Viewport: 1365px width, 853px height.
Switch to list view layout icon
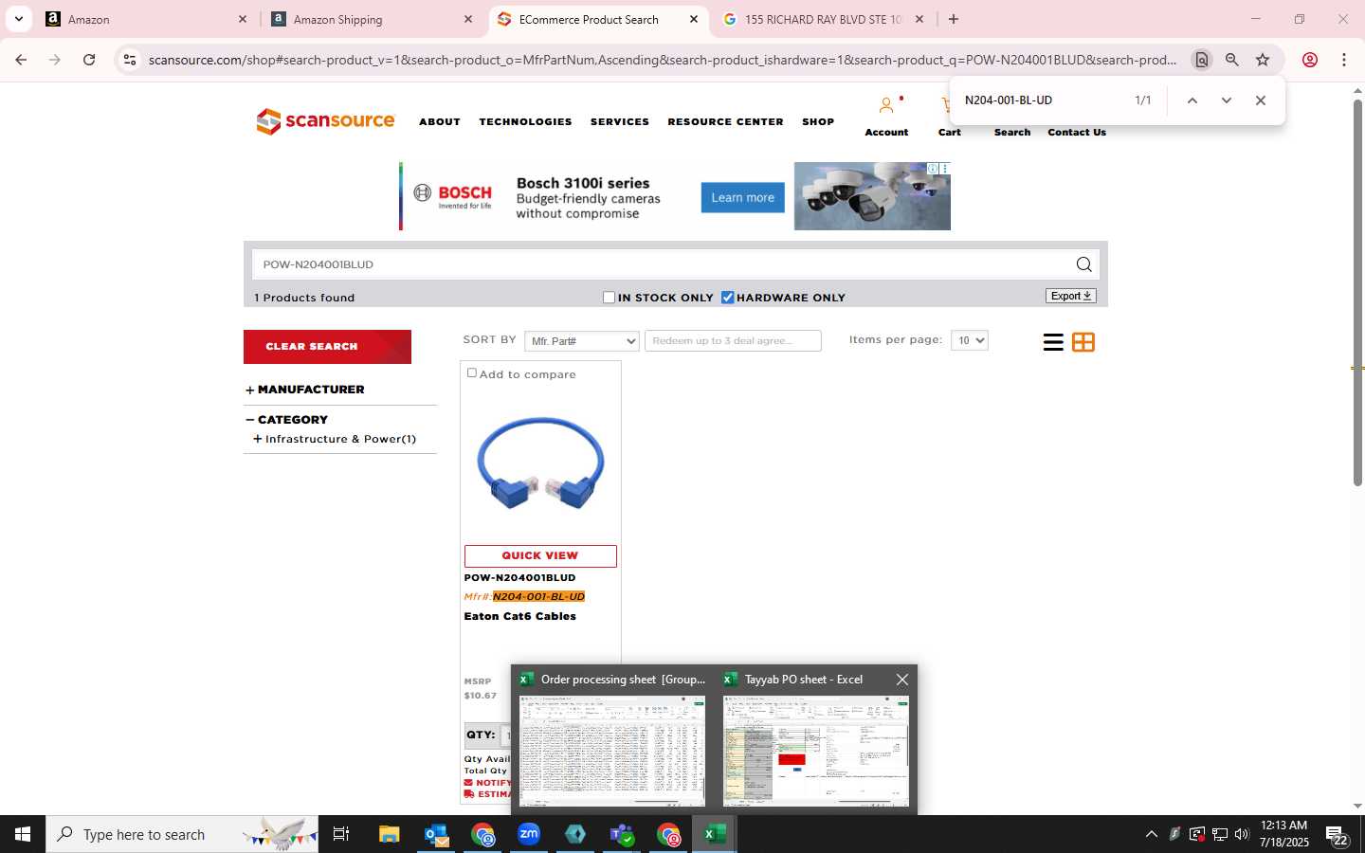pos(1053,342)
